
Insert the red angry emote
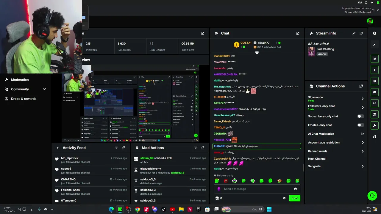click(x=226, y=181)
